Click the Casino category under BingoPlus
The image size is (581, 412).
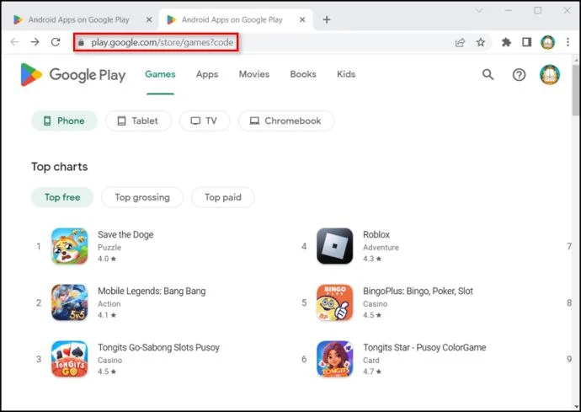click(x=375, y=303)
